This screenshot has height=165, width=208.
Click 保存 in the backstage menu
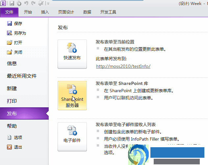pyautogui.click(x=14, y=23)
